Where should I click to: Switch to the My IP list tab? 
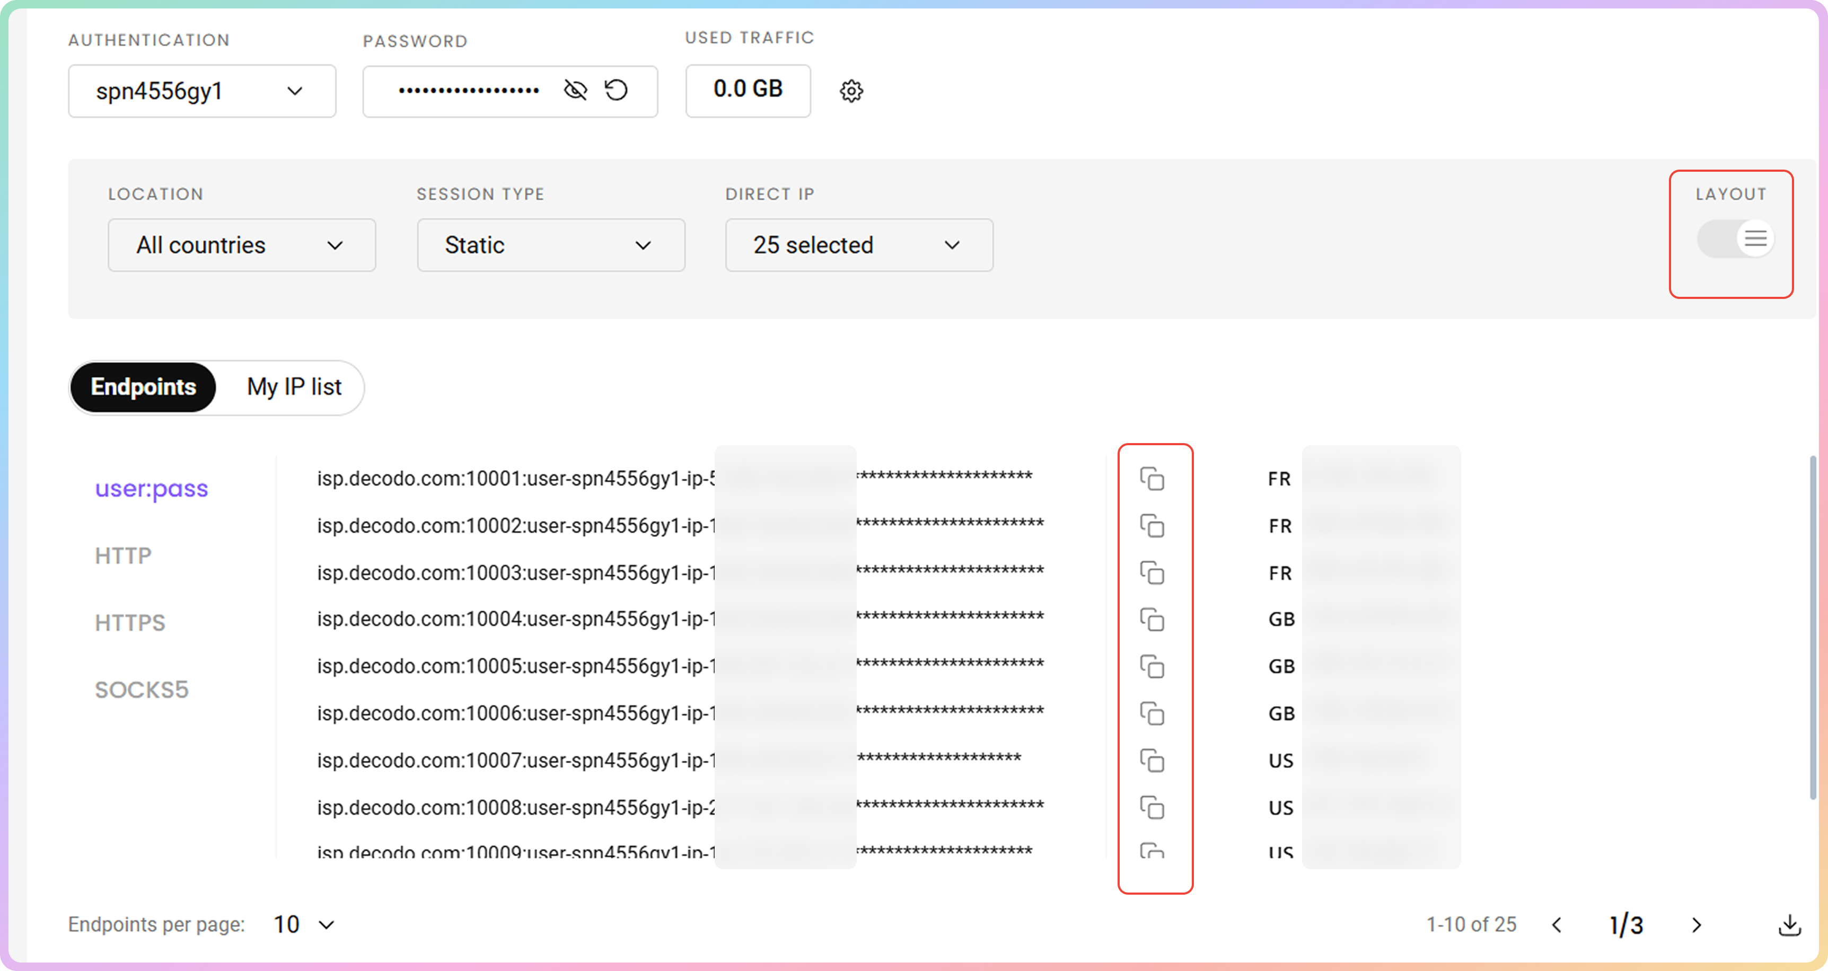tap(294, 387)
